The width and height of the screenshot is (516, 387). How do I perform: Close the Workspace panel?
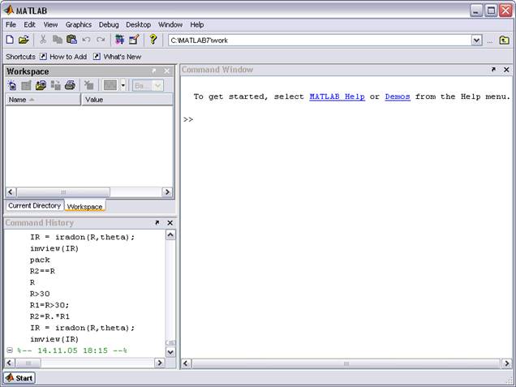point(167,71)
